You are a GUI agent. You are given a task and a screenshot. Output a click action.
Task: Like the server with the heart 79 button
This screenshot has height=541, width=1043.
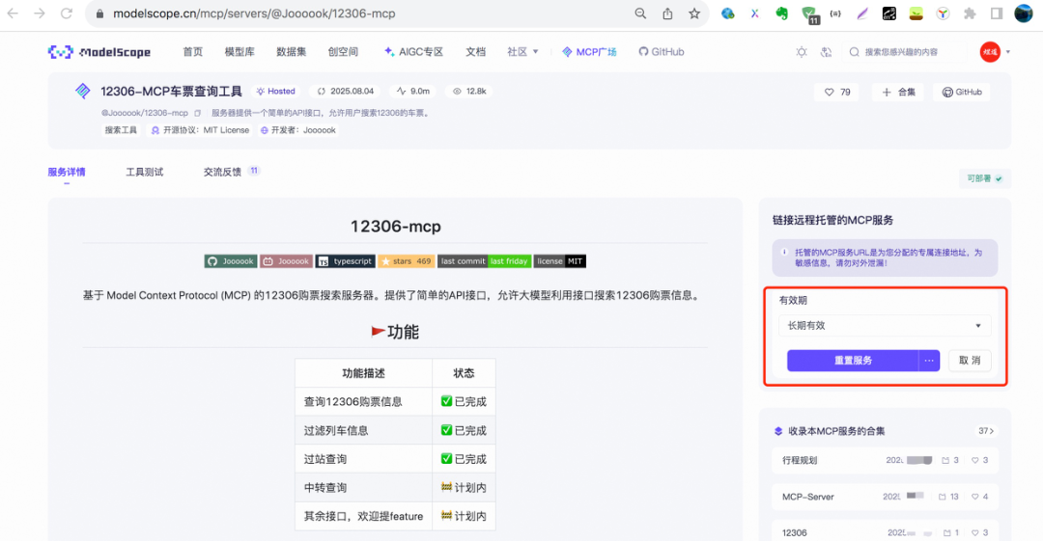pos(837,93)
